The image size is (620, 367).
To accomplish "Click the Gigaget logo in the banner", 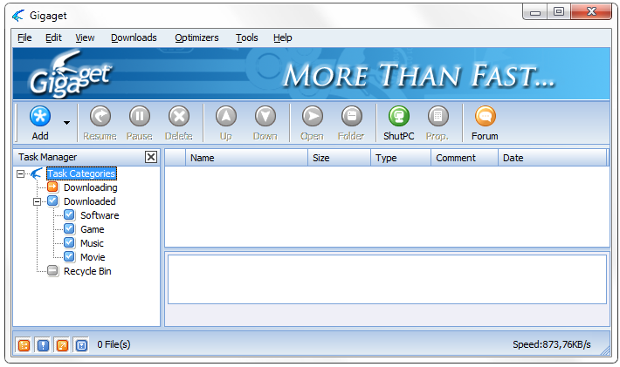I will pyautogui.click(x=71, y=75).
